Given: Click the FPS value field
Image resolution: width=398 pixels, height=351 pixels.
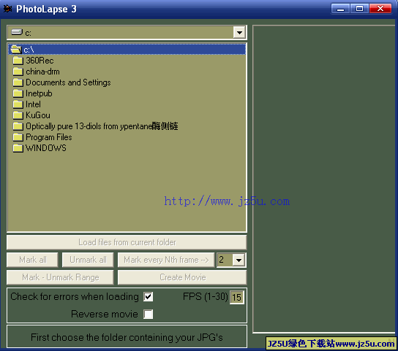Looking at the screenshot, I should (x=237, y=297).
